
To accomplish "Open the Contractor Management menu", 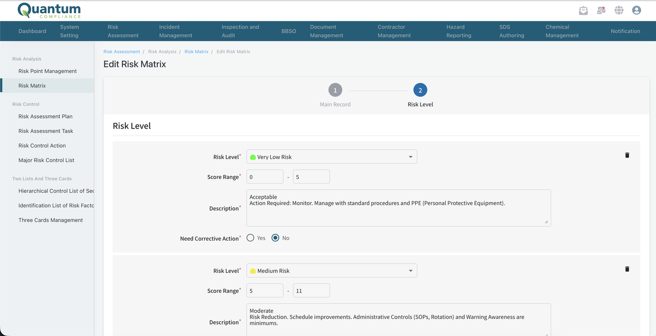I will [394, 31].
